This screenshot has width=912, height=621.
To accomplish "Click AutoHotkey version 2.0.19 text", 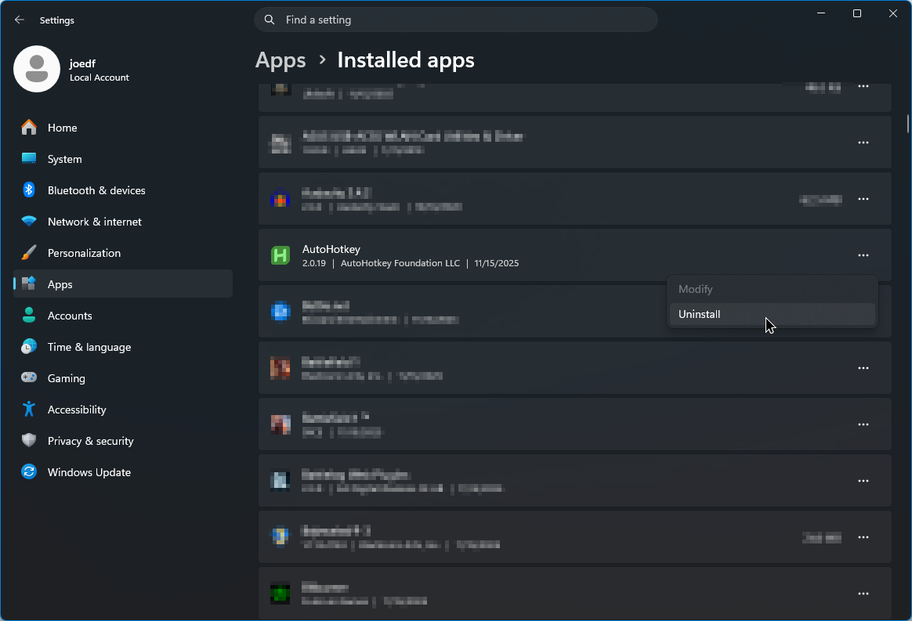I will pyautogui.click(x=314, y=263).
